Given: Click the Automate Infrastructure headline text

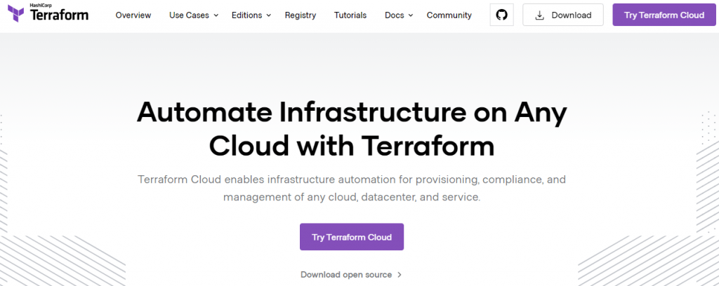Looking at the screenshot, I should [x=352, y=129].
